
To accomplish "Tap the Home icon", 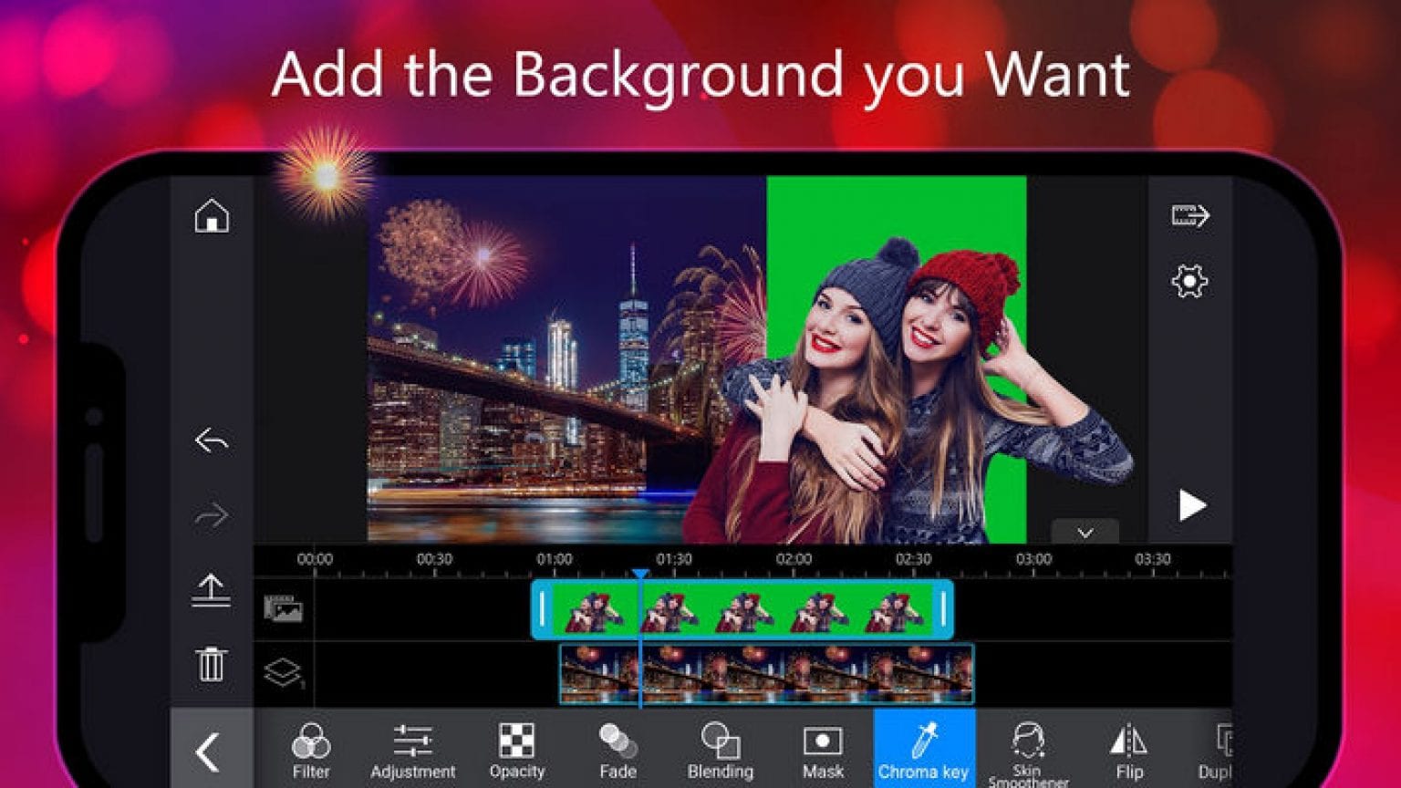I will pos(212,216).
